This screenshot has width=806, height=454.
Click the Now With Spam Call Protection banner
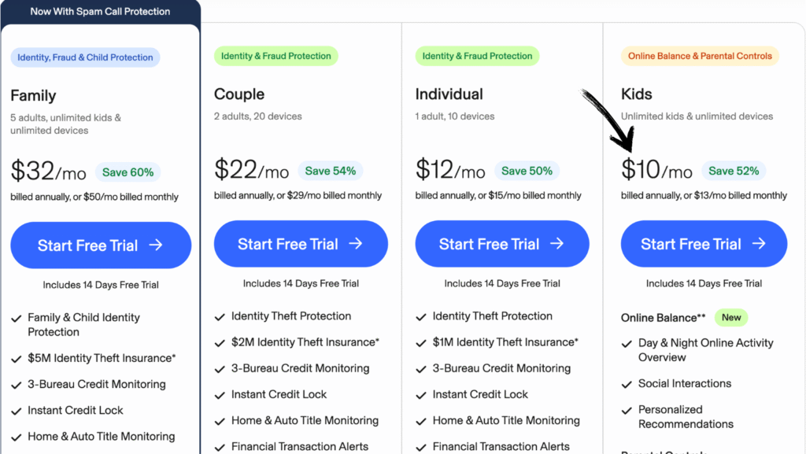(x=100, y=12)
